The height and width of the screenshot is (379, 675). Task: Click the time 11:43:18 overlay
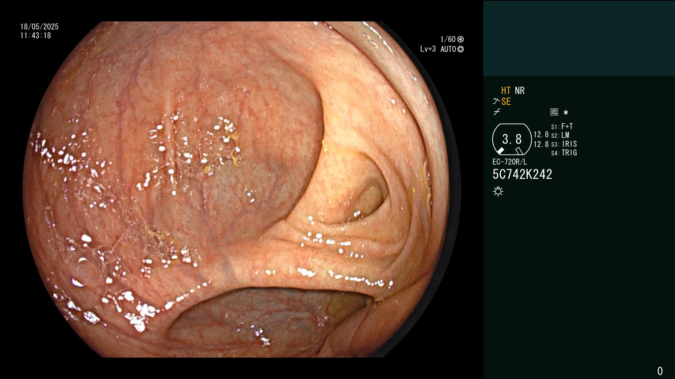(36, 36)
